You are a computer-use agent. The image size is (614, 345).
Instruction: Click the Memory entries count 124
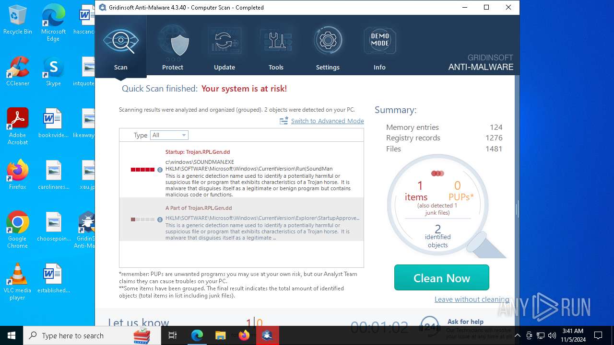[x=496, y=127]
